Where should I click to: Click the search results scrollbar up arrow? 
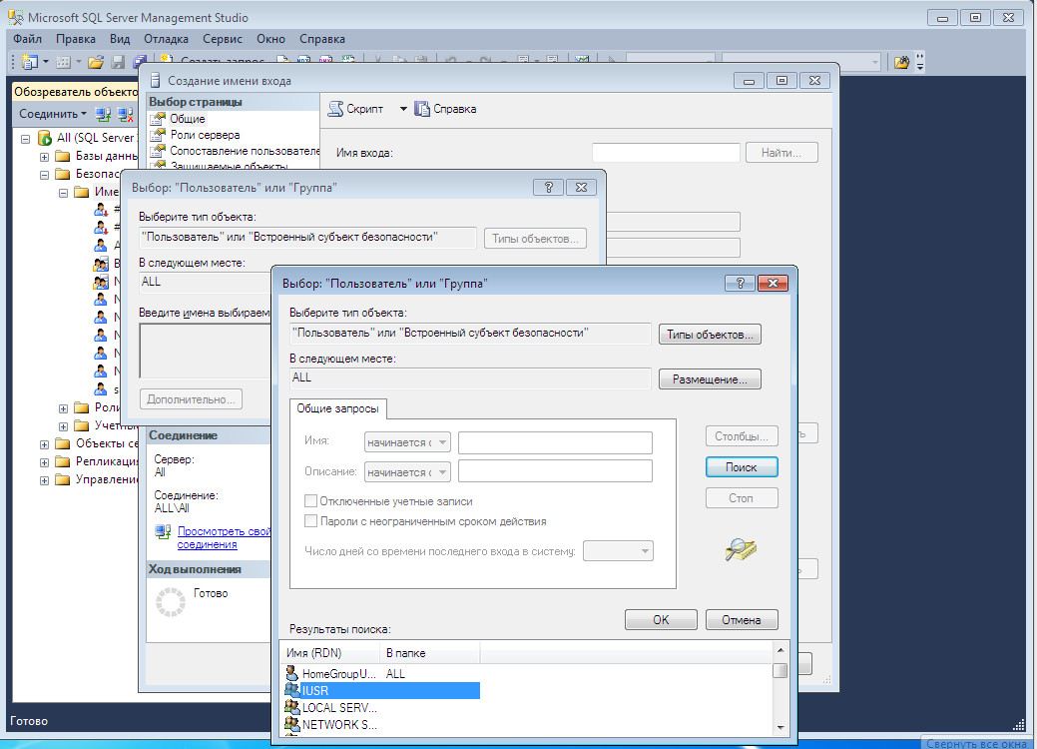(780, 650)
